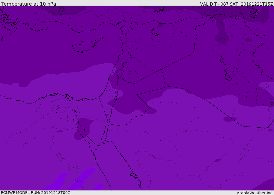Viewport: 274px width, 195px height.
Task: Click the 'Temperature at 10 hPa' title
Action: coord(28,4)
